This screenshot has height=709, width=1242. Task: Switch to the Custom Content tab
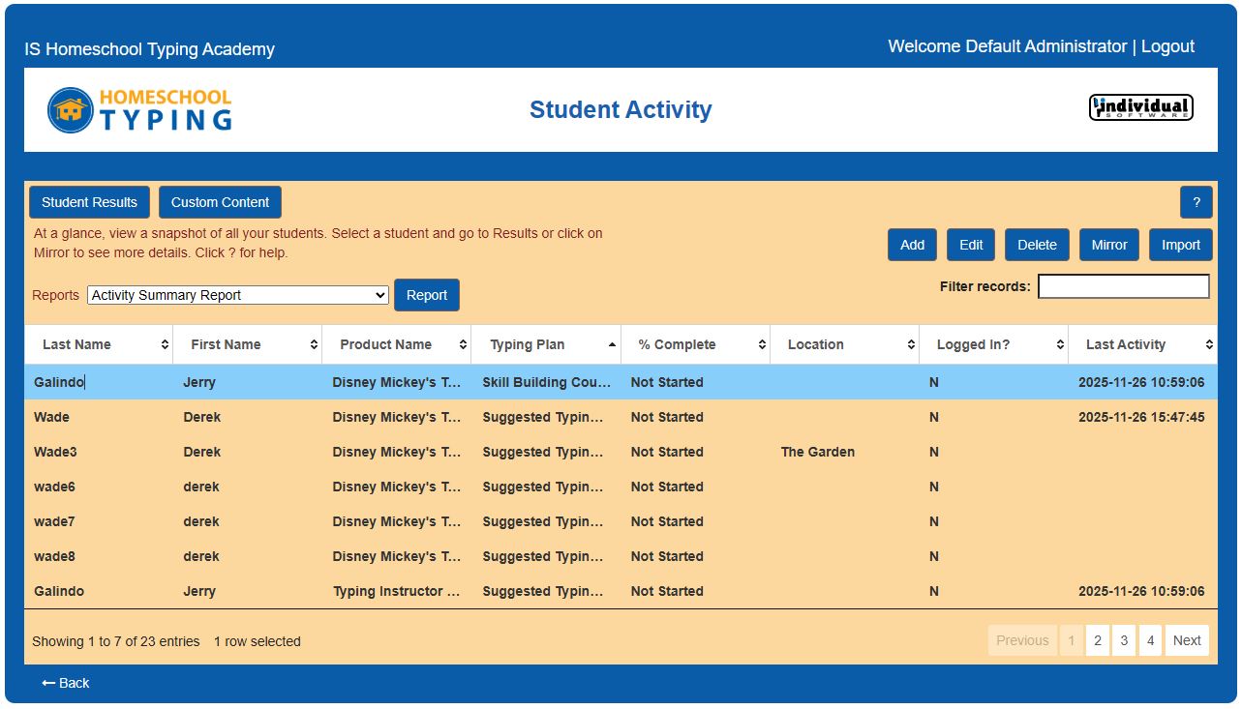220,202
